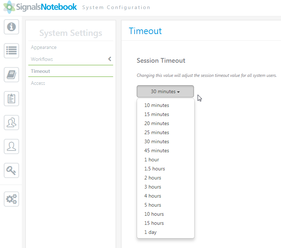Open the notebook book icon
This screenshot has width=281, height=248.
click(11, 75)
